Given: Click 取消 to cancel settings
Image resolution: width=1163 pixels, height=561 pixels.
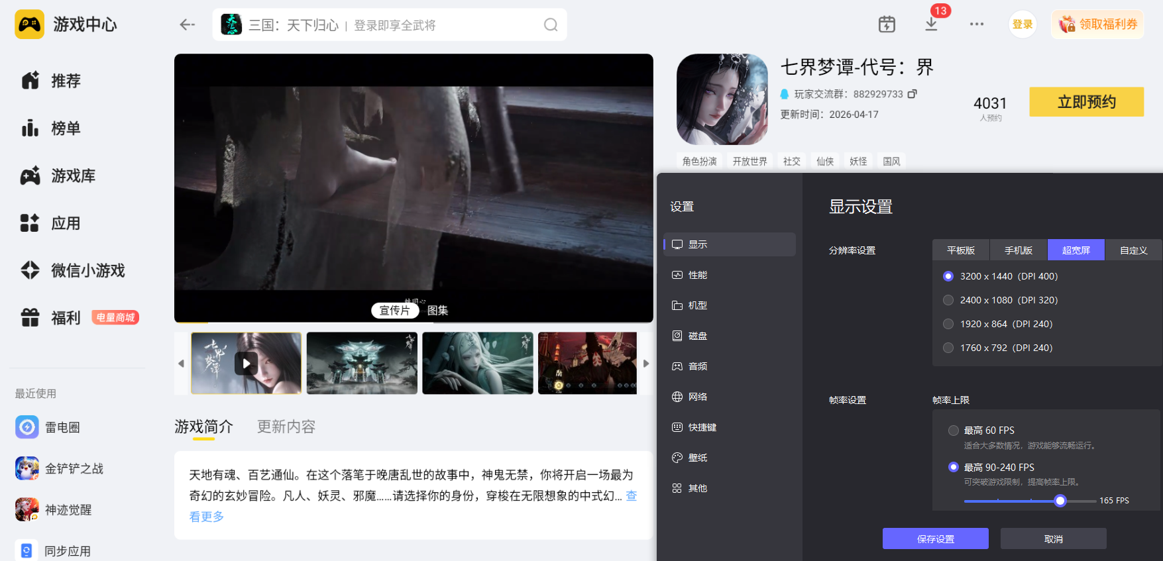Looking at the screenshot, I should click(1054, 538).
